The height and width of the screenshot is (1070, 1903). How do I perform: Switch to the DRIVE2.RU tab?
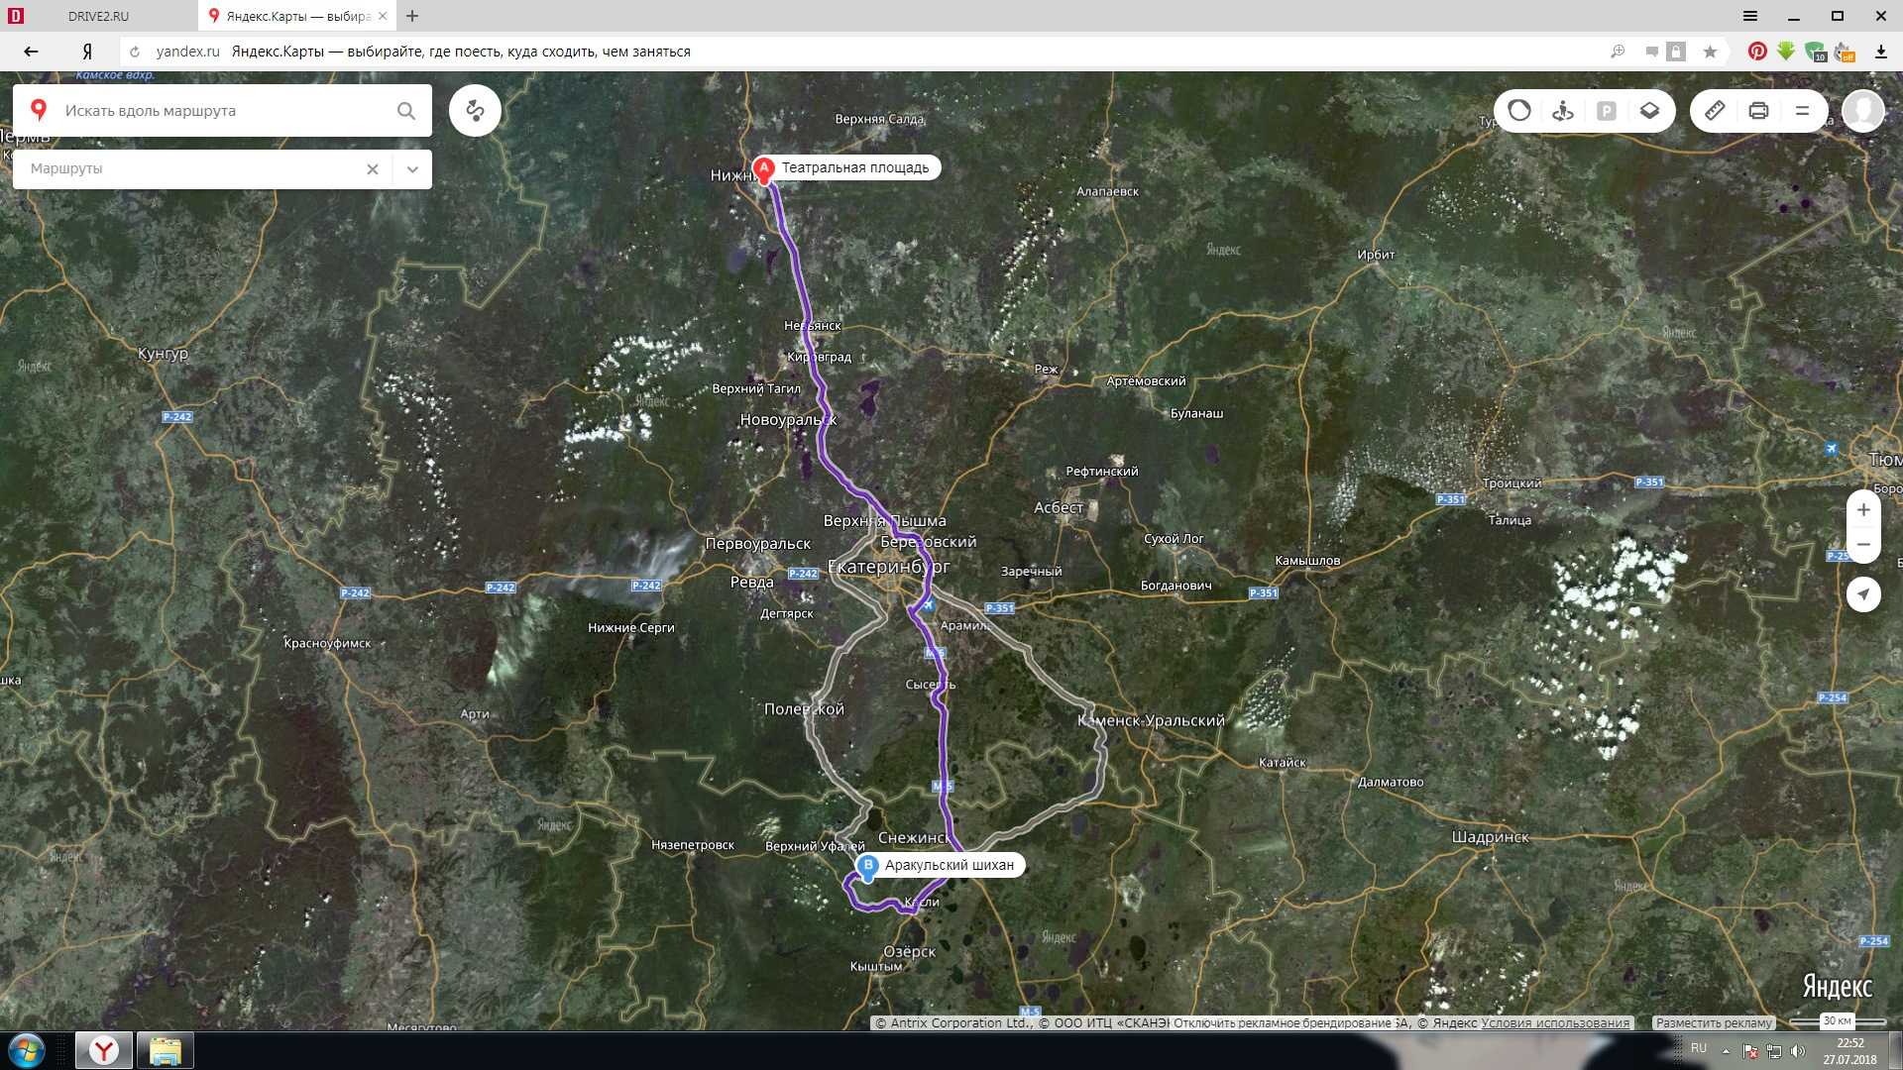98,16
